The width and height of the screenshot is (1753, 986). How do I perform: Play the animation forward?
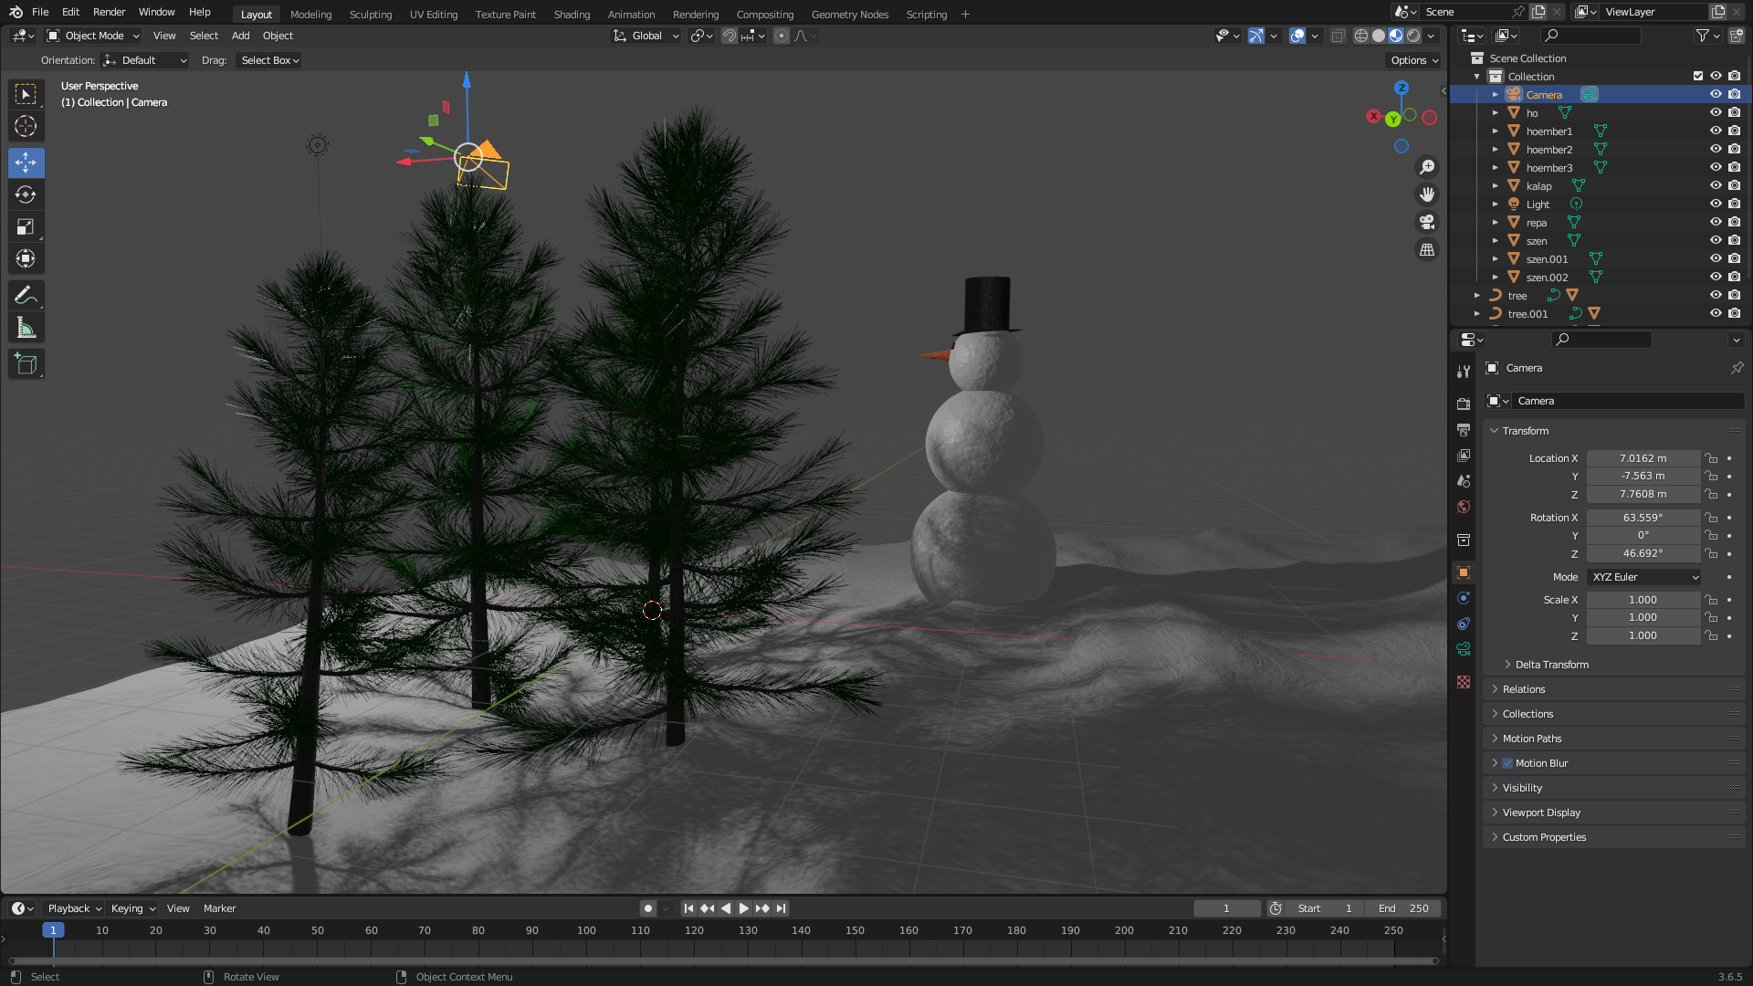point(743,908)
